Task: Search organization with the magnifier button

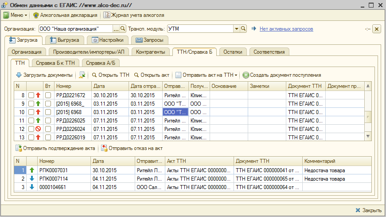Action: pos(123,29)
